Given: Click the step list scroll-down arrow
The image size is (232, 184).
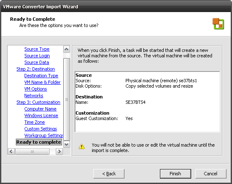Looking at the screenshot, I should click(x=67, y=144).
